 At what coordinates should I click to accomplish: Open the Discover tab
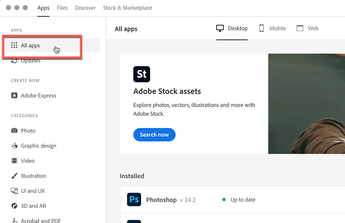(x=86, y=8)
